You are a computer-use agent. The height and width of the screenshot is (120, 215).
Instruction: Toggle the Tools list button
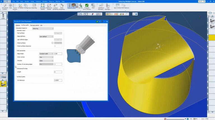pos(69,6)
